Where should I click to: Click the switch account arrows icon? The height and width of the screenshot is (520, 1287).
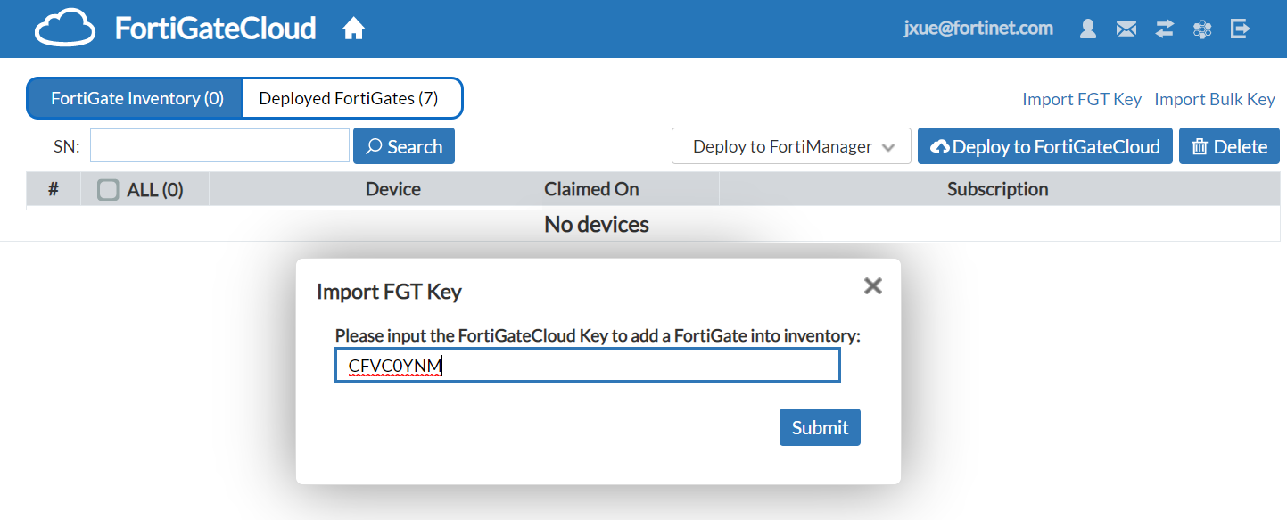1165,29
